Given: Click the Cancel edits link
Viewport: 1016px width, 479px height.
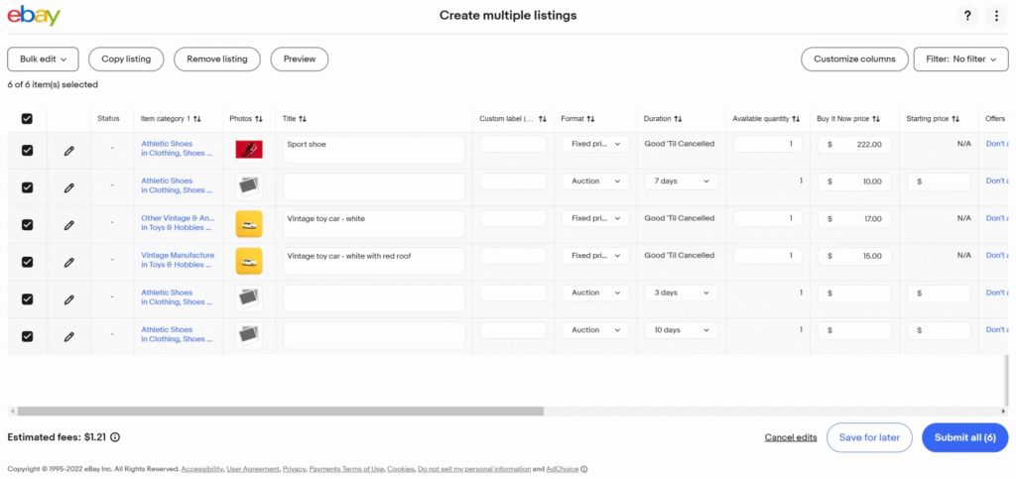Looking at the screenshot, I should click(x=791, y=437).
